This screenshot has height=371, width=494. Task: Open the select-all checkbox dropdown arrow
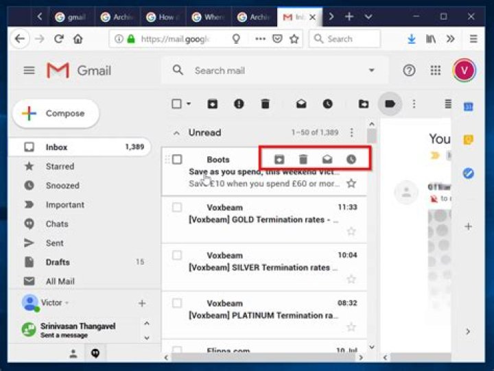tap(189, 104)
